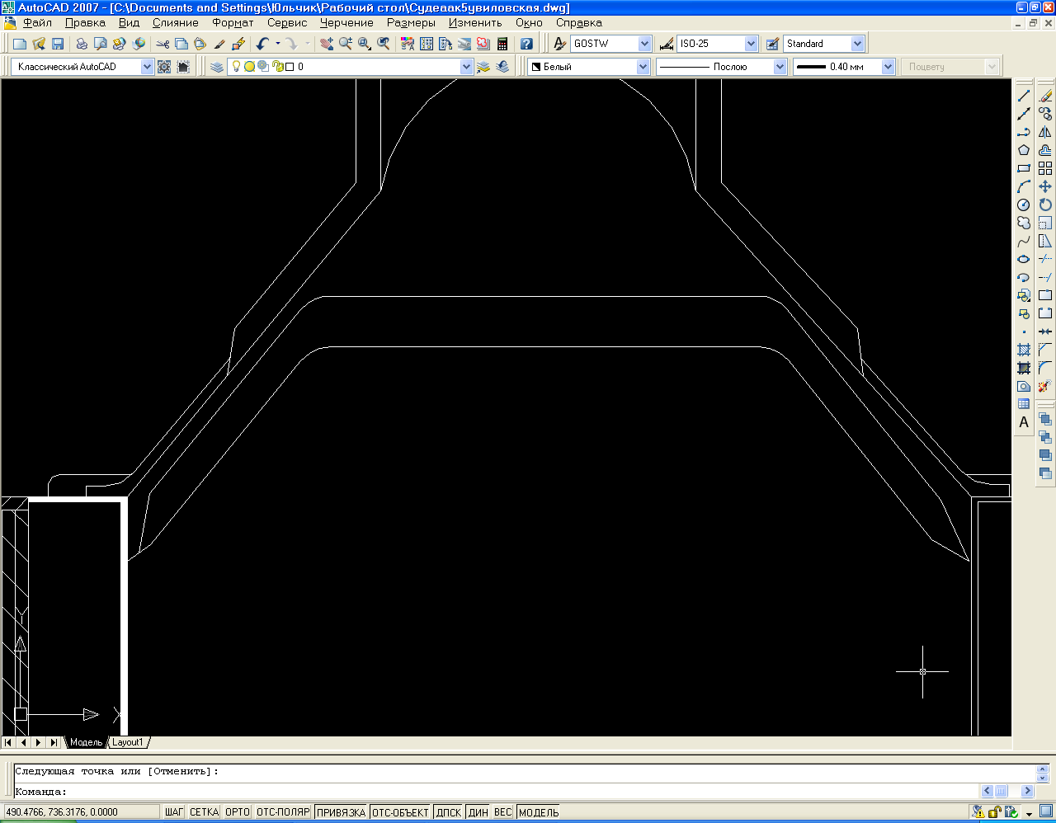Activate the Hatch tool
Screen dimensions: 1056x823
1024,350
